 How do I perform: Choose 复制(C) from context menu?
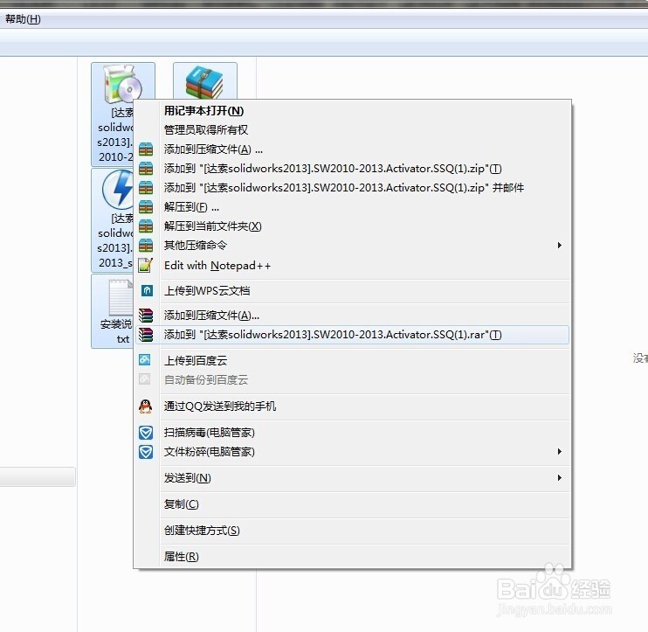point(181,504)
